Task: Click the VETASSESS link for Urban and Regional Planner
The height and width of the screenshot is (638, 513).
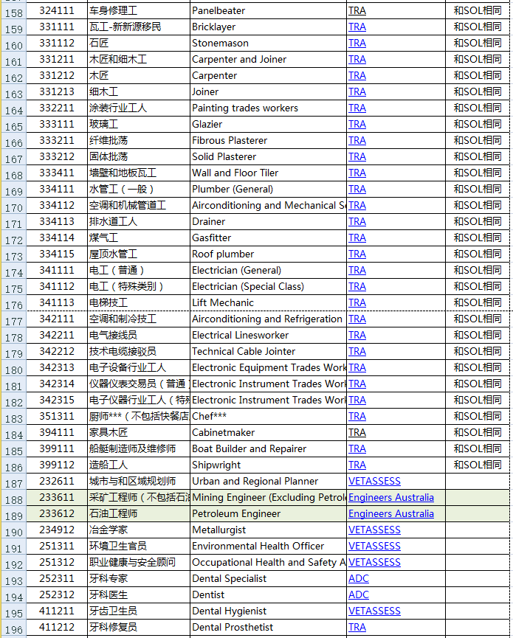Action: (x=374, y=482)
